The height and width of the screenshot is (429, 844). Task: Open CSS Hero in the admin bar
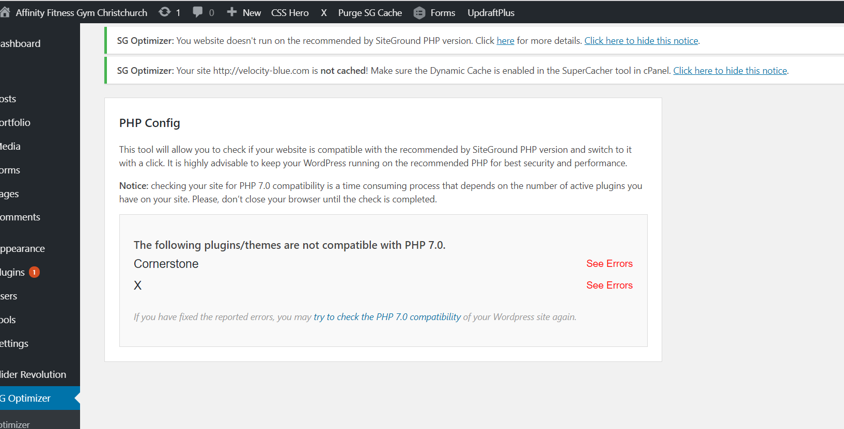click(x=290, y=13)
